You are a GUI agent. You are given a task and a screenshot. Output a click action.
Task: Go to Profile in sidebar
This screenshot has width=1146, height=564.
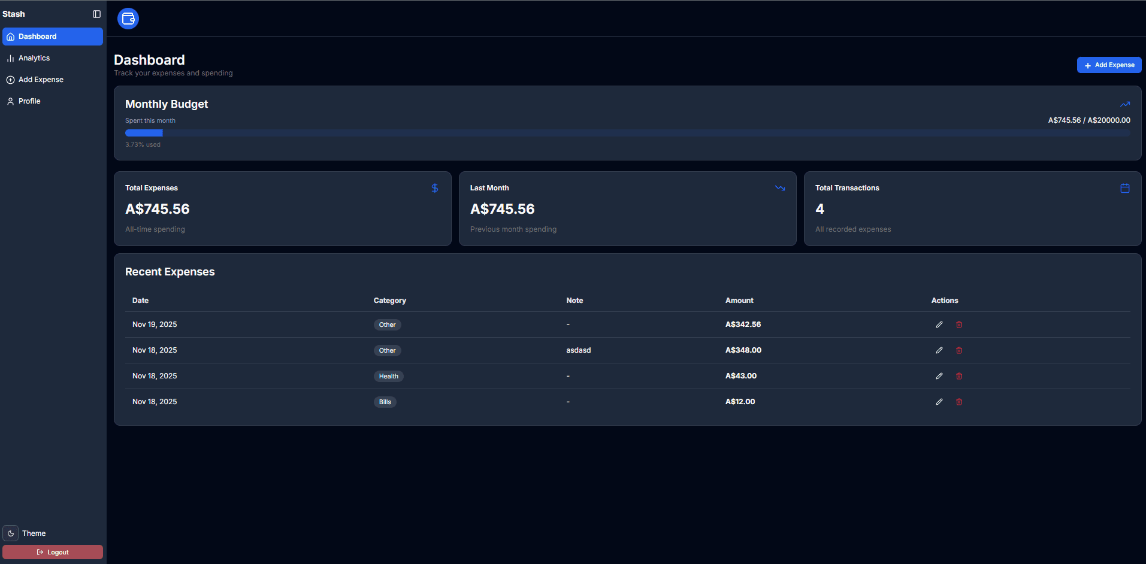29,101
